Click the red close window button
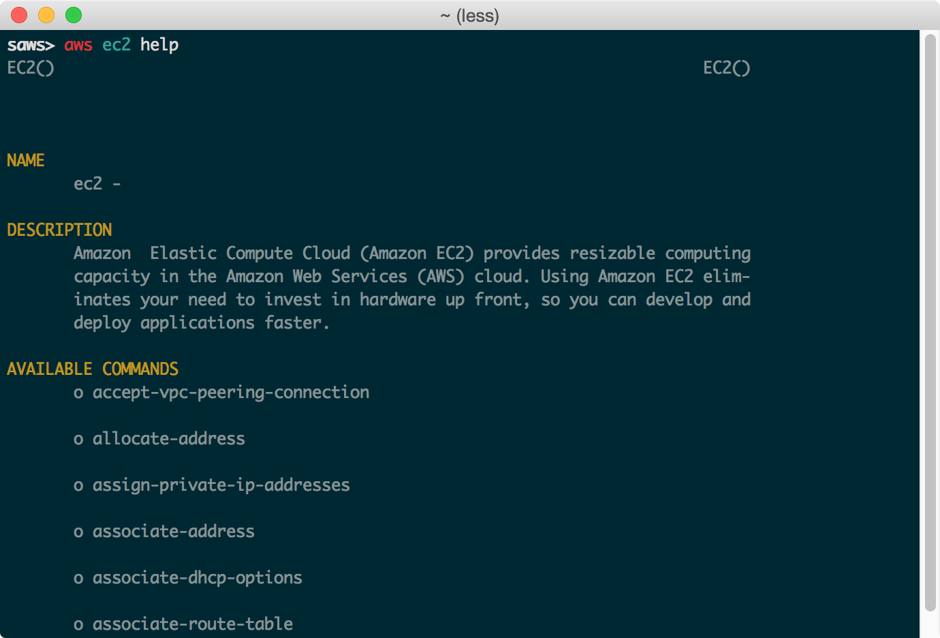 click(x=19, y=15)
